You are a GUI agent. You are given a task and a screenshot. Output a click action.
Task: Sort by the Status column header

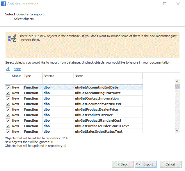(x=17, y=76)
